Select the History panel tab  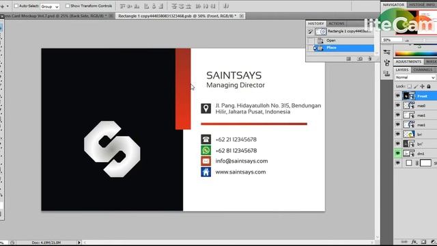click(315, 23)
